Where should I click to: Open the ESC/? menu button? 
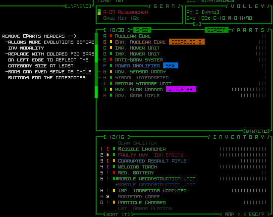256,215
